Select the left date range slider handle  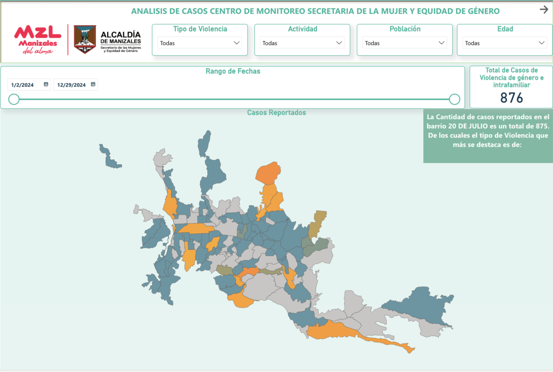pyautogui.click(x=14, y=99)
